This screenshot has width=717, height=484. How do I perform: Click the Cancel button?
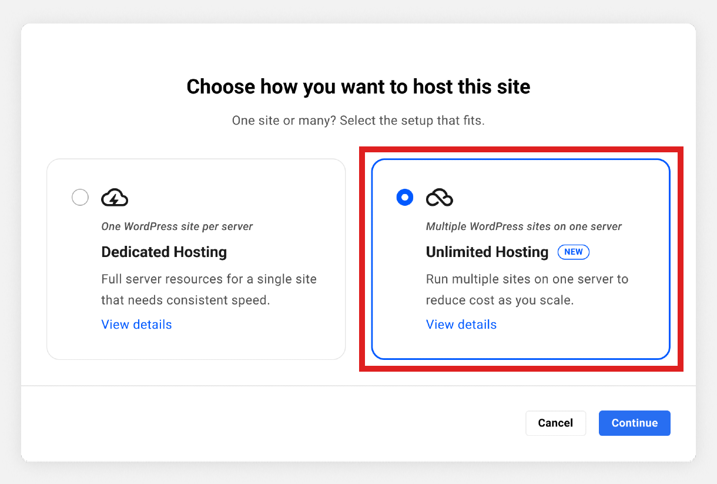[555, 423]
